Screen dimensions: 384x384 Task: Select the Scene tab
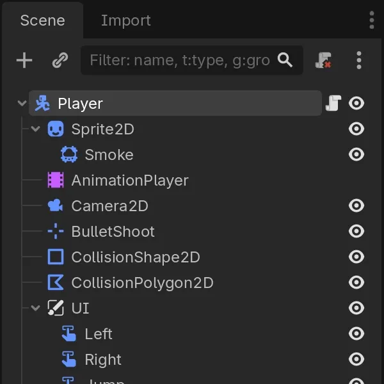tap(42, 20)
